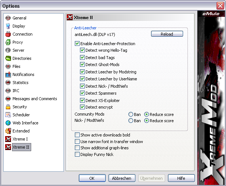Click the Xtreme II sidebar icon
The width and height of the screenshot is (226, 186).
pos(8,147)
